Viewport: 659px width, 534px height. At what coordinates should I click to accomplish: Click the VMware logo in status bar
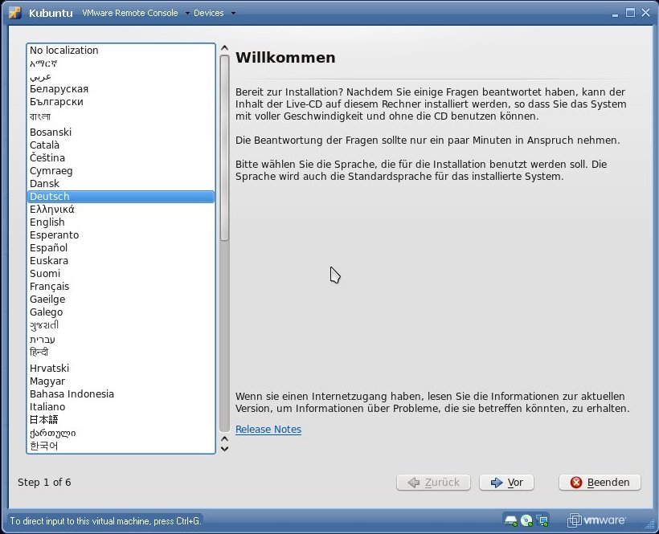click(x=596, y=520)
